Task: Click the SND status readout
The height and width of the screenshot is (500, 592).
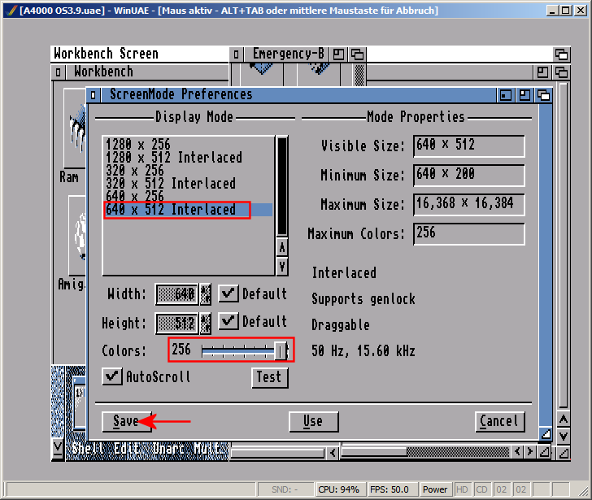Action: pyautogui.click(x=285, y=489)
